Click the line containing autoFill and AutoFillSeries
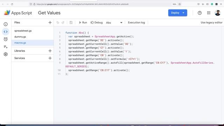The image size is (224, 126). pos(141,63)
